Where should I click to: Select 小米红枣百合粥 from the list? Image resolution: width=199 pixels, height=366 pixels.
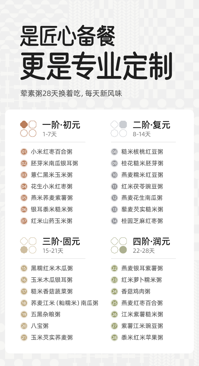coord(52,152)
